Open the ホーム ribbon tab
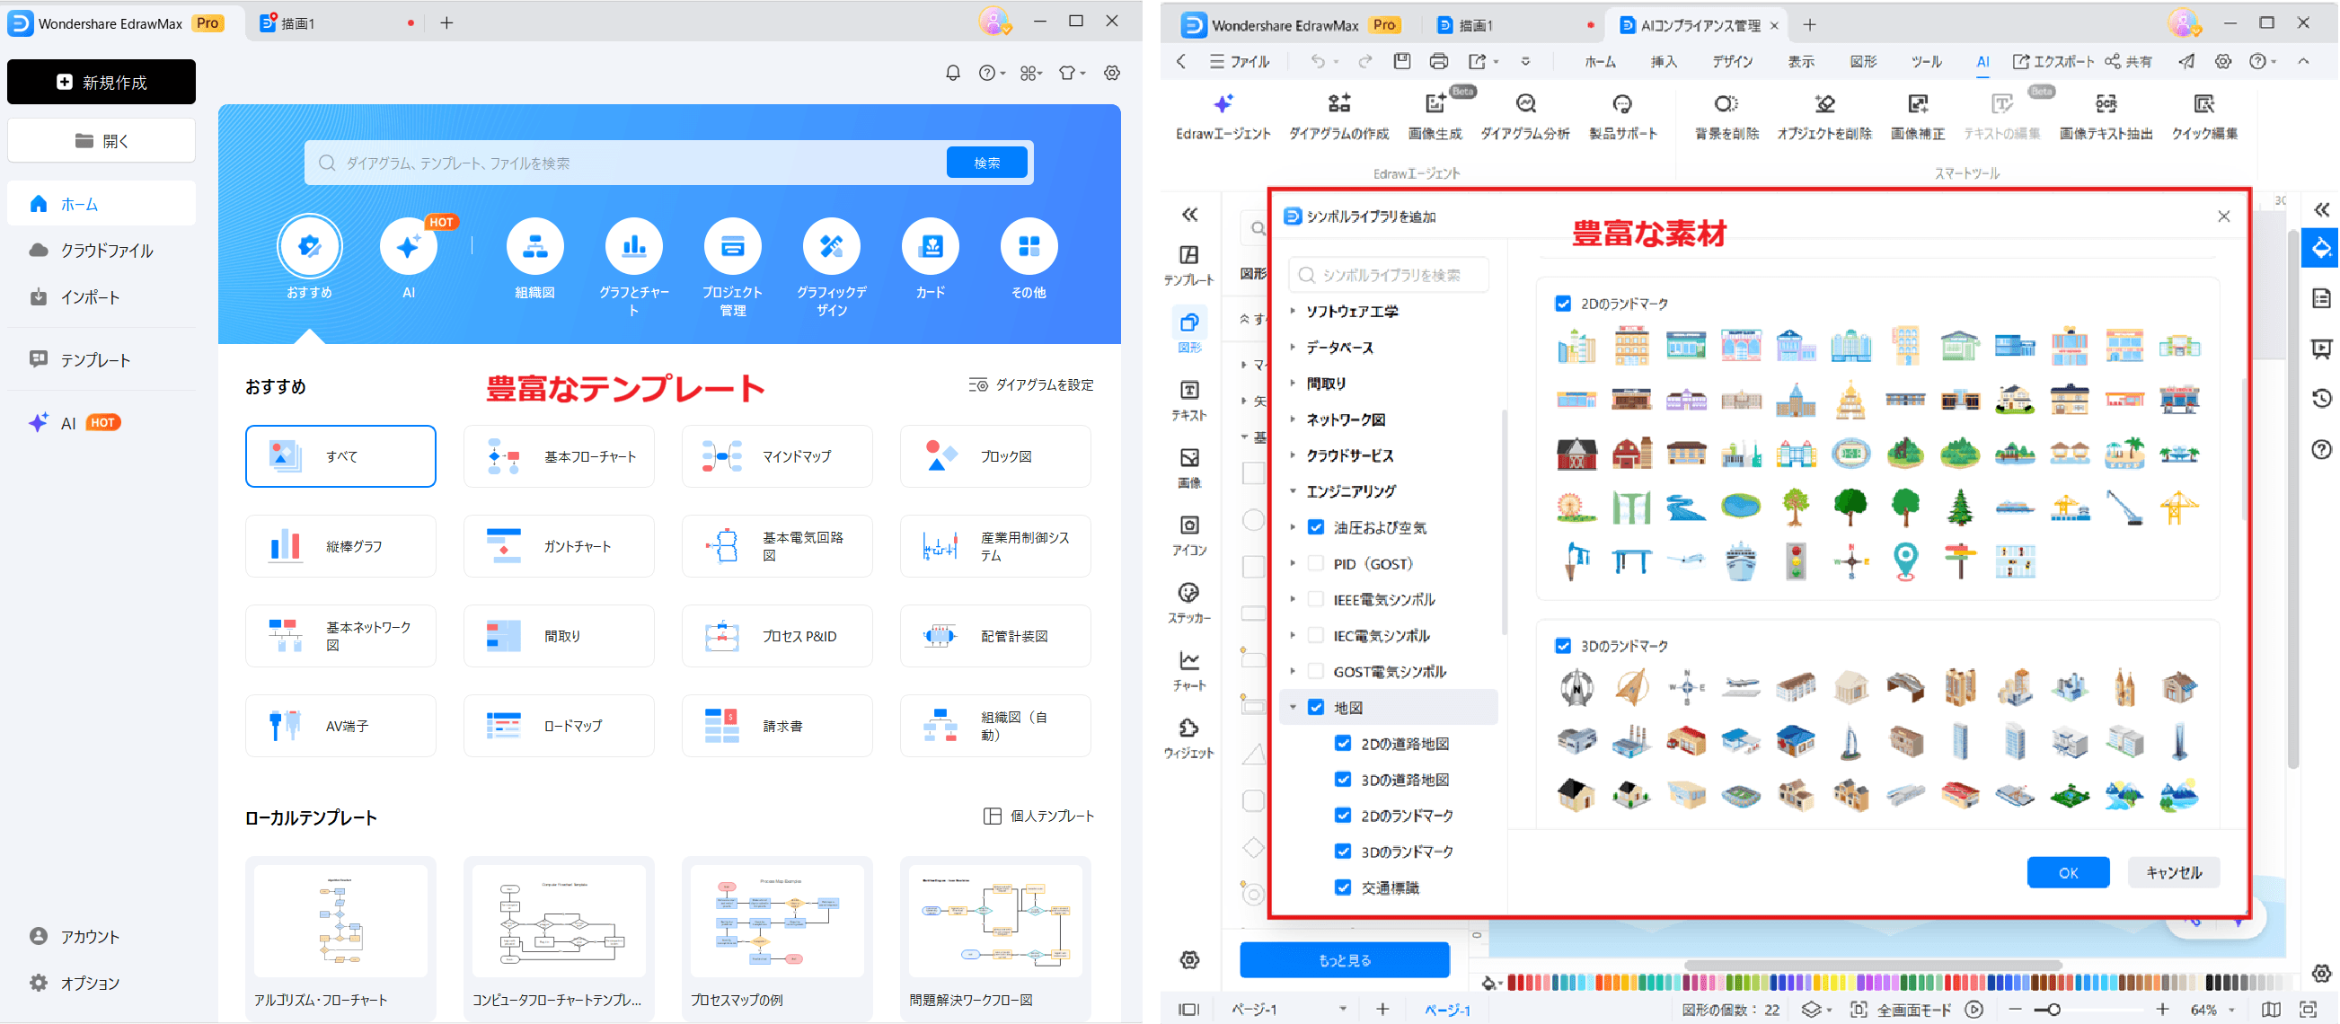 [1600, 62]
